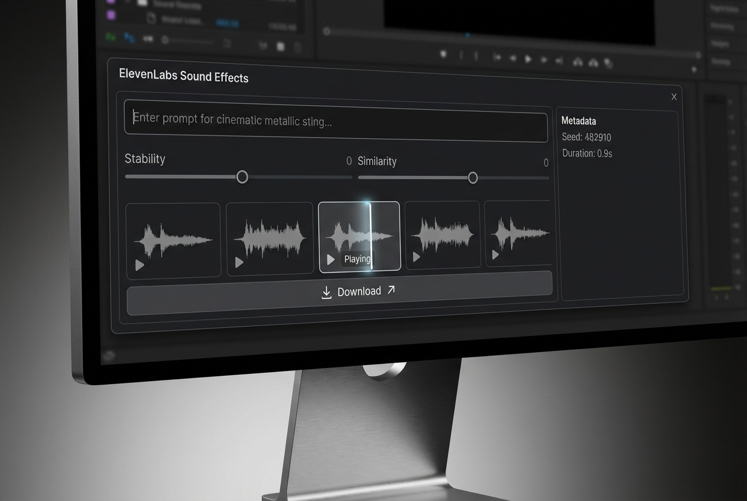Screen dimensions: 747x501
Task: Click the Lift icon in monitor transport
Action: [x=577, y=62]
